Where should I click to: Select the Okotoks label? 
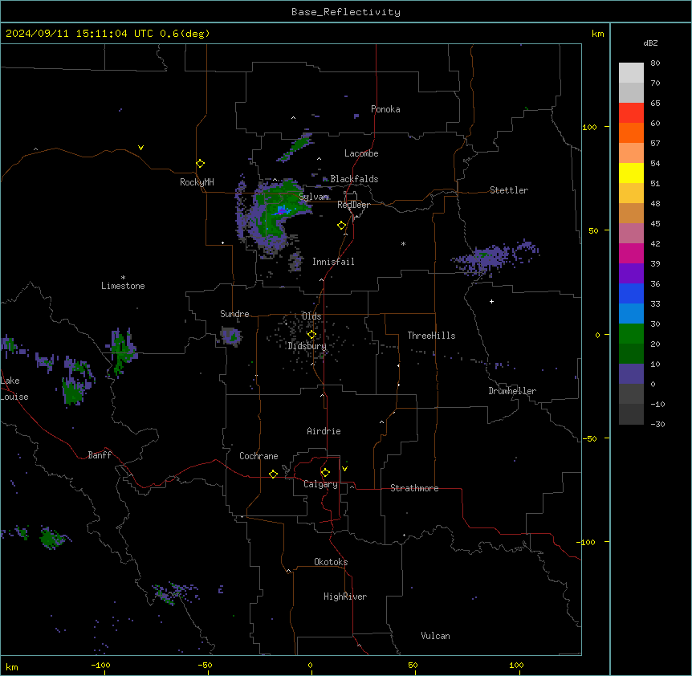click(331, 562)
